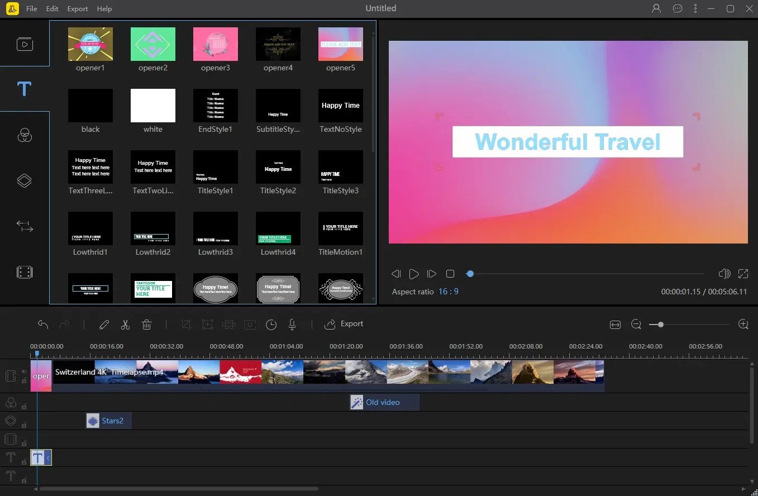Record a voiceover with the microphone icon
Viewport: 758px width, 496px height.
[291, 324]
